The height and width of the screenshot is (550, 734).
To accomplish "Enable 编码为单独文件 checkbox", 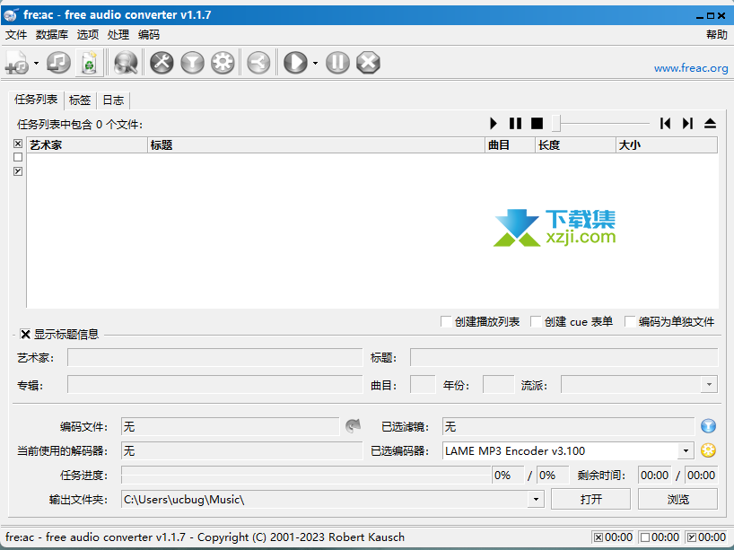I will (x=630, y=321).
